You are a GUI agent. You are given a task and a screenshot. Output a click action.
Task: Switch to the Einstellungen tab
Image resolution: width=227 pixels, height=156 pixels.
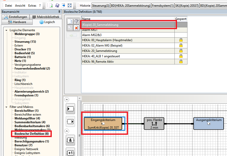click(x=16, y=17)
